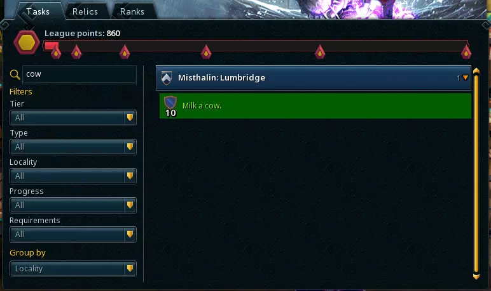Click the gold hexagon league points icon
The image size is (491, 291).
click(x=27, y=42)
